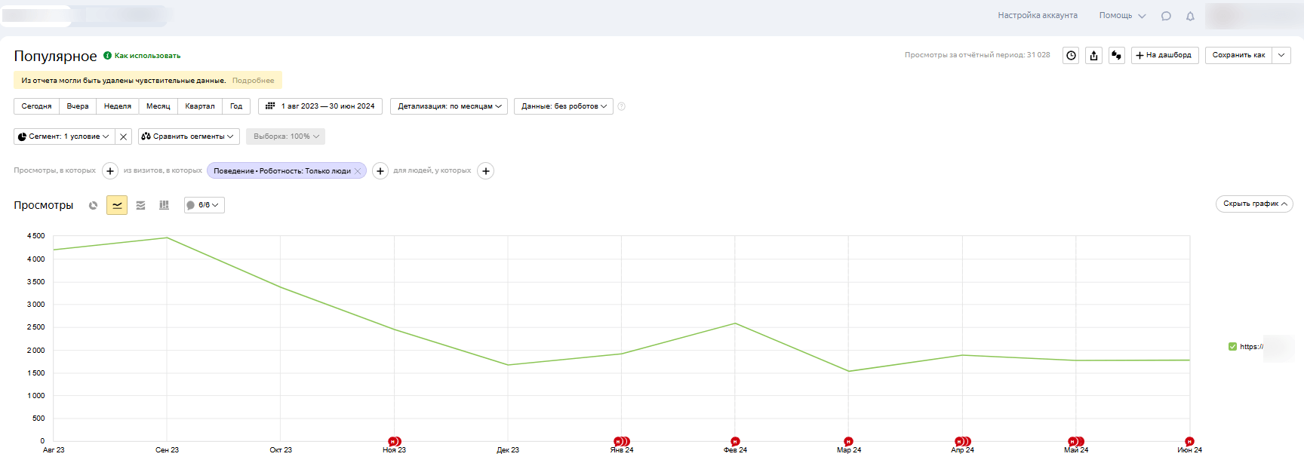The height and width of the screenshot is (466, 1304).
Task: Switch chart to bar column view
Action: pyautogui.click(x=164, y=205)
